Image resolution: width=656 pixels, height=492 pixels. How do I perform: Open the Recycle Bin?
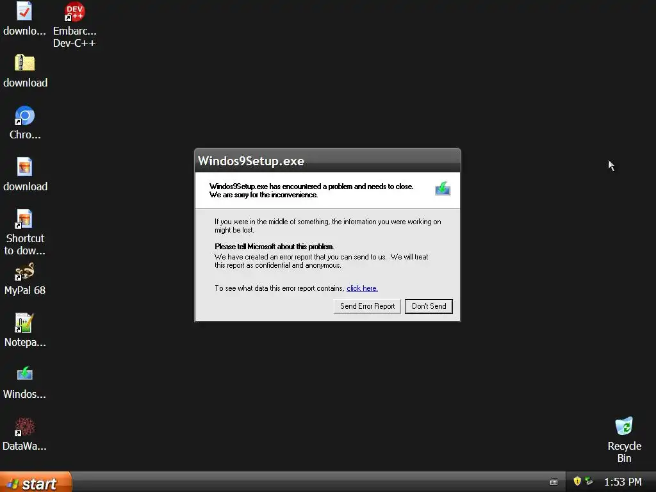[x=624, y=426]
